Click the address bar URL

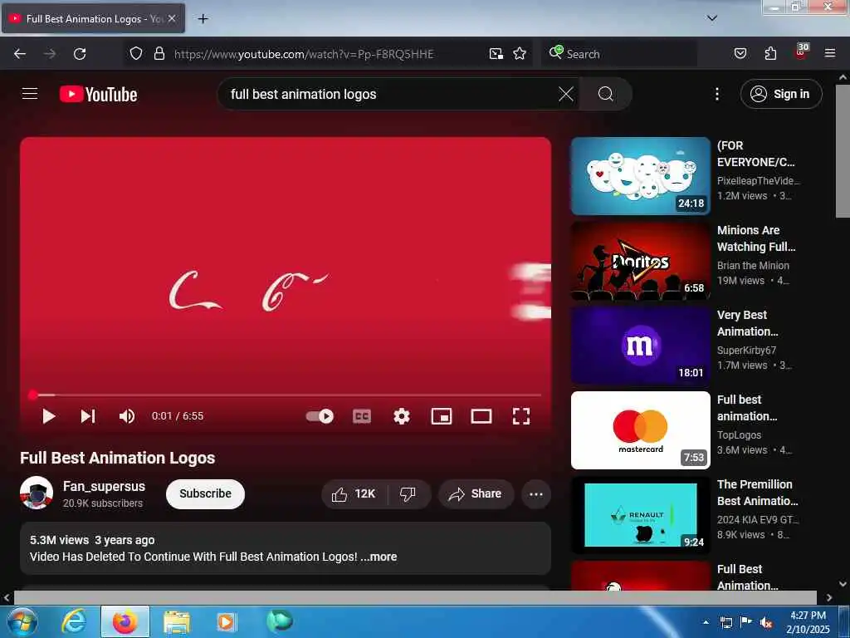(x=304, y=54)
